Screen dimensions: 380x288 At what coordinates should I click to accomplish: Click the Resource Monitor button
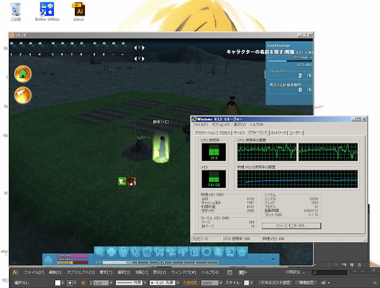click(x=292, y=226)
